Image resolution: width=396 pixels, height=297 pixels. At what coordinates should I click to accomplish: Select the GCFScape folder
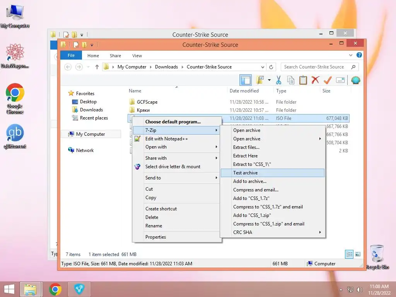pos(147,102)
